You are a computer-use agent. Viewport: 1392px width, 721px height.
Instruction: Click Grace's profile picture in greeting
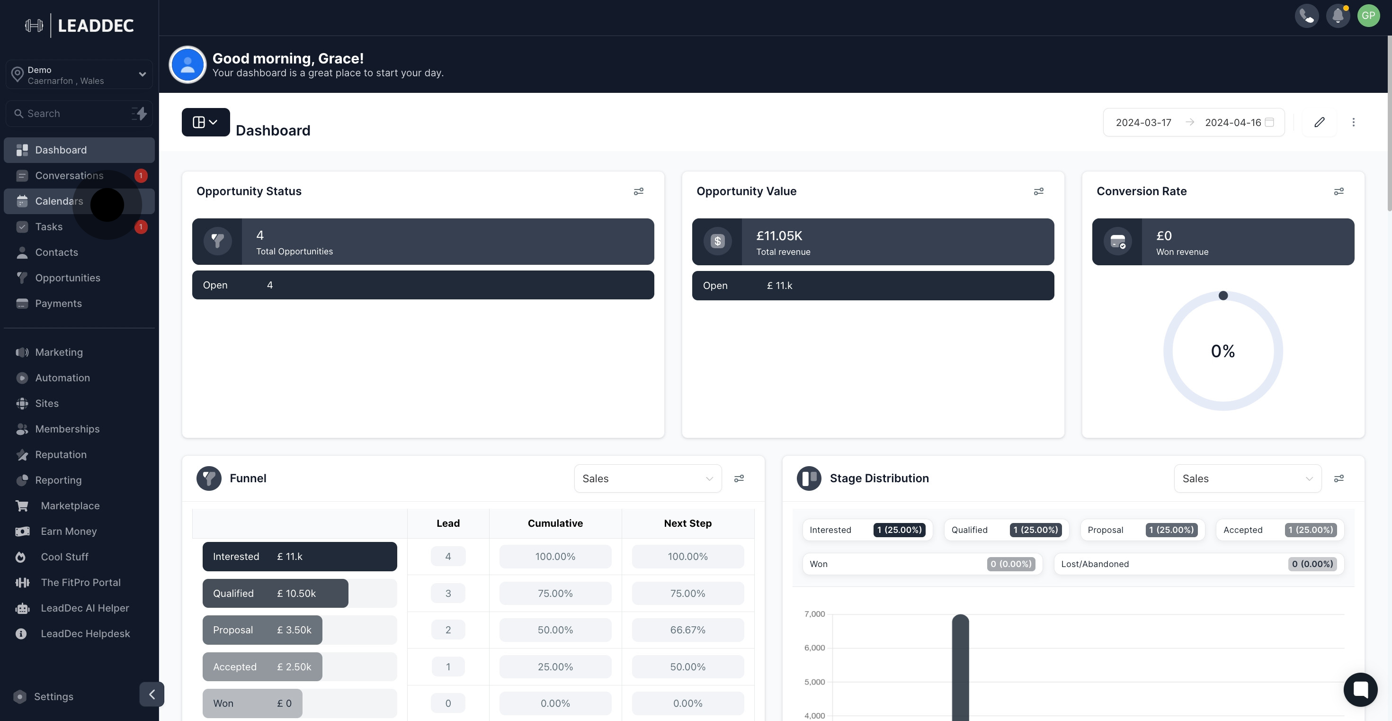tap(187, 64)
